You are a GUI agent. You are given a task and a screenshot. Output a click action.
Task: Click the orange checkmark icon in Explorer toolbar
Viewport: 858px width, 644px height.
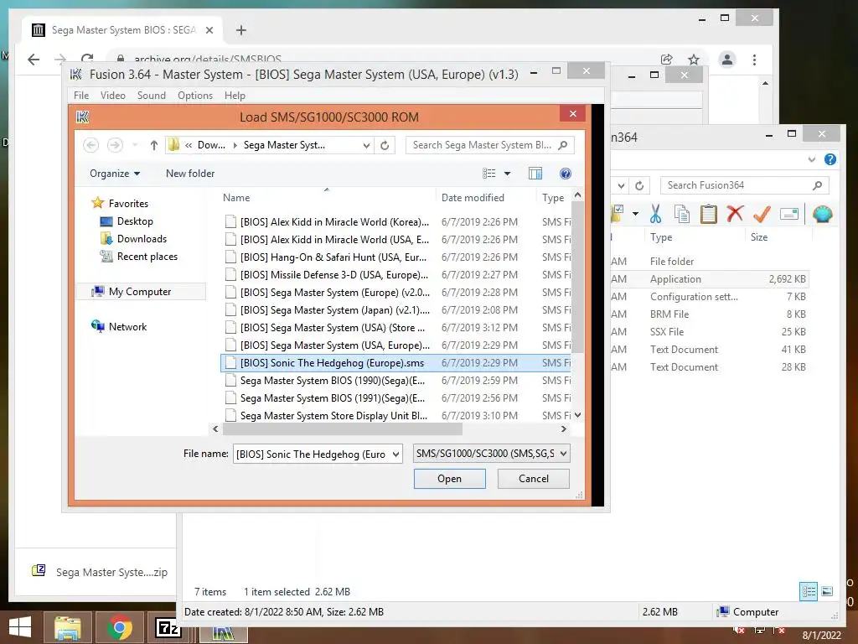tap(762, 214)
